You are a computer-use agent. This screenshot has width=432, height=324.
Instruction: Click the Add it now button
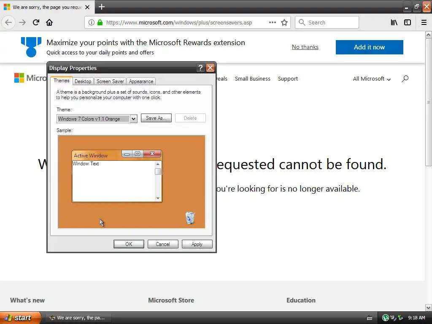click(x=370, y=47)
